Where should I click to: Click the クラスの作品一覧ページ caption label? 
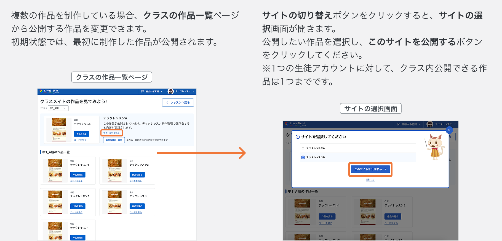coord(112,77)
